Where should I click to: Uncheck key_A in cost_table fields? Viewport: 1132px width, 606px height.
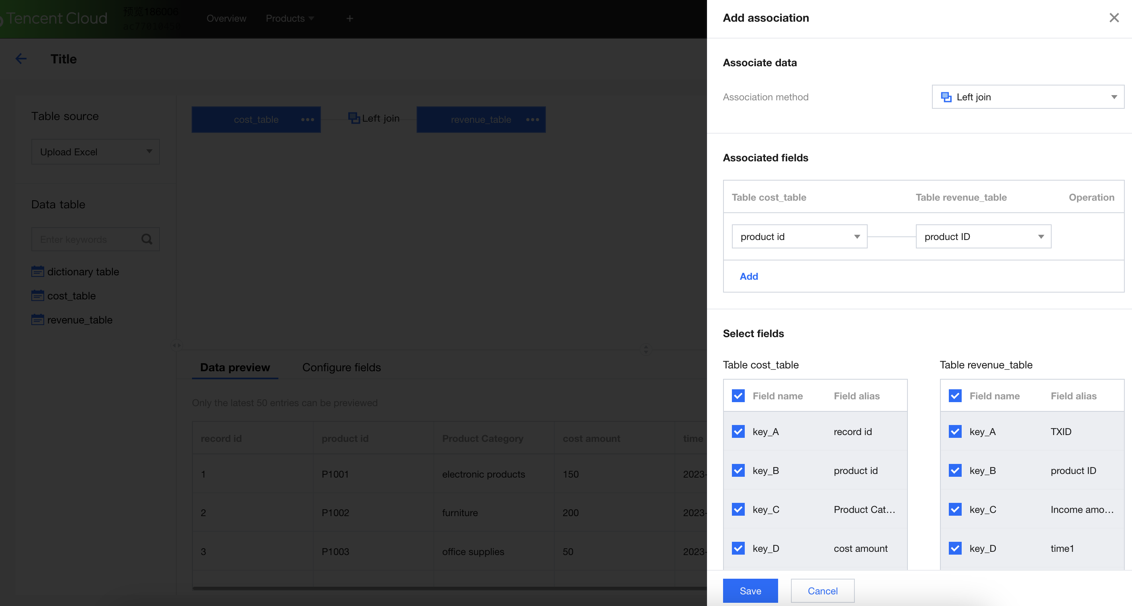click(738, 431)
